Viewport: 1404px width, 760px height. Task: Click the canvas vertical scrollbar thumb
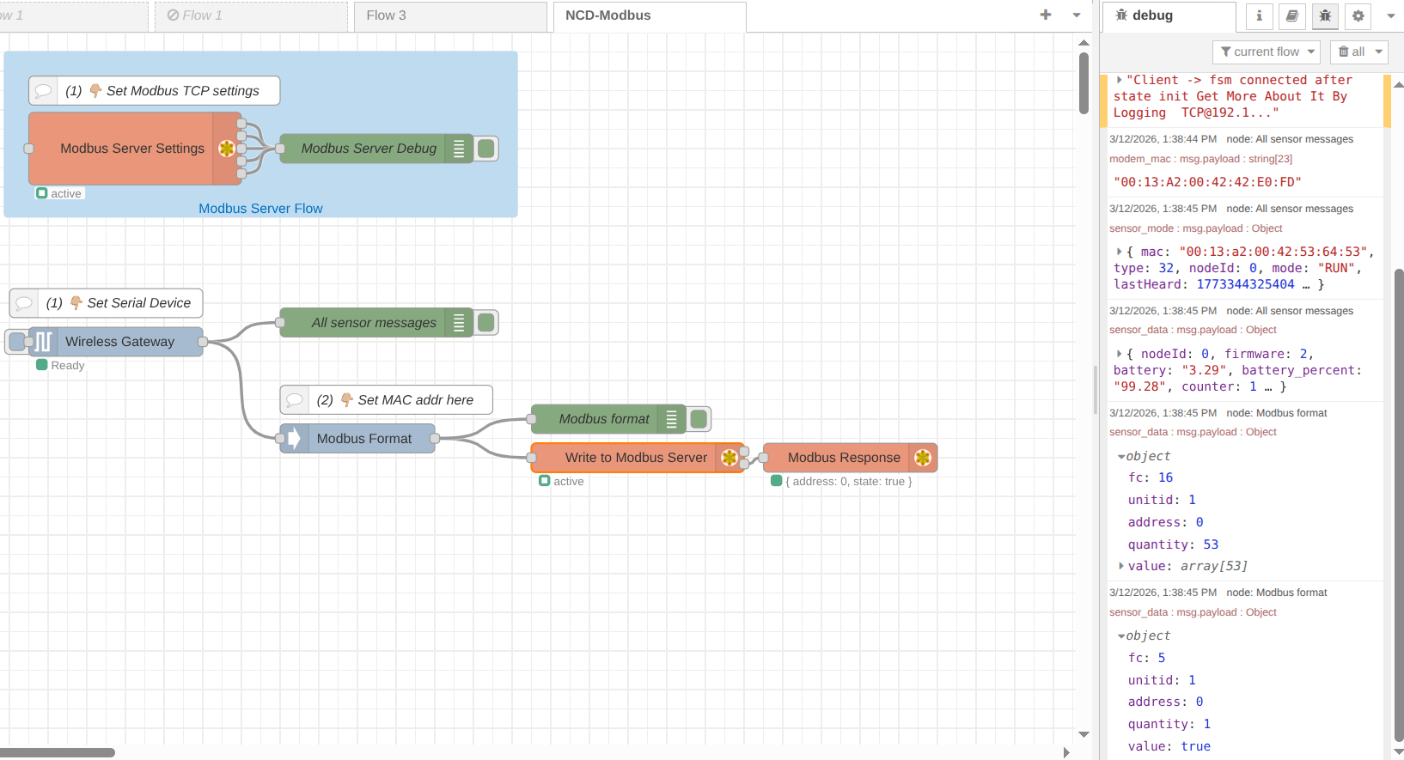pos(1084,83)
